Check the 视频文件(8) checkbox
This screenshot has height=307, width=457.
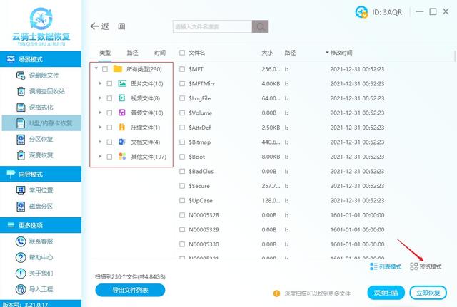point(109,98)
